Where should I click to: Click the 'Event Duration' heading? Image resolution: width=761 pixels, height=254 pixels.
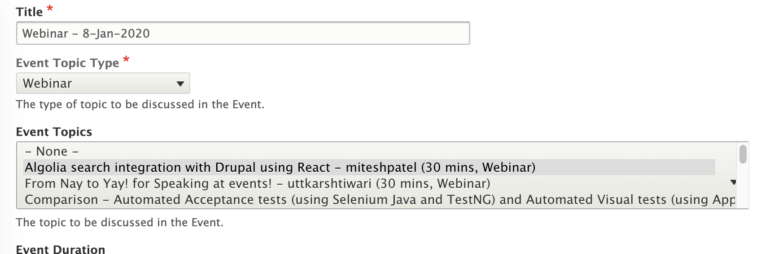[61, 249]
